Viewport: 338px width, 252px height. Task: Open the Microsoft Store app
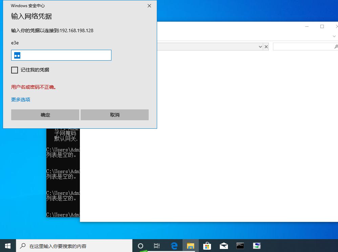point(207,246)
